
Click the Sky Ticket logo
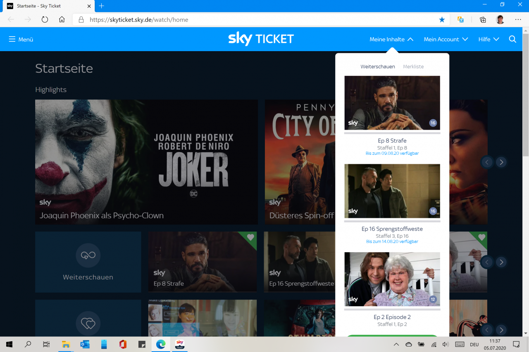click(261, 39)
